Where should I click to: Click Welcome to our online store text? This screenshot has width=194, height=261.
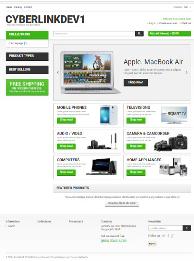pos(177,19)
